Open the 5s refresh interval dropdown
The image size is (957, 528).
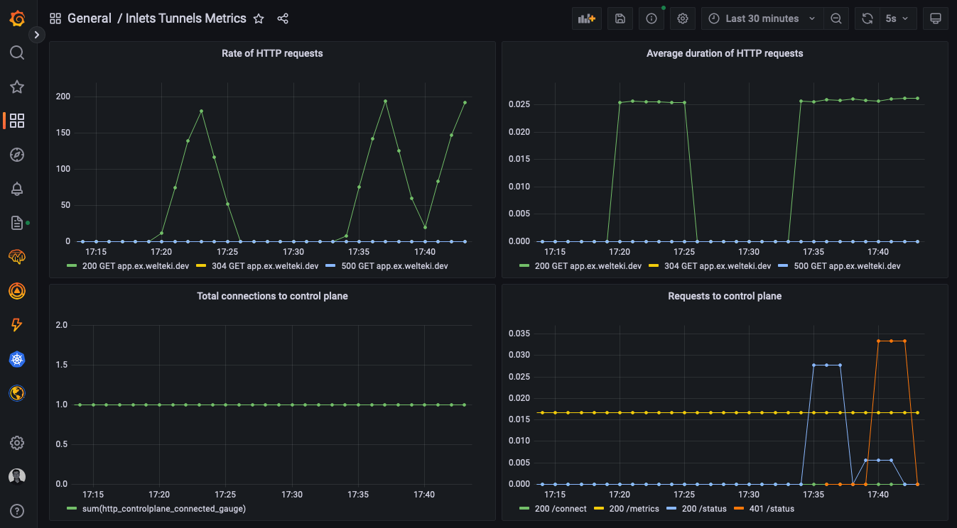point(898,18)
